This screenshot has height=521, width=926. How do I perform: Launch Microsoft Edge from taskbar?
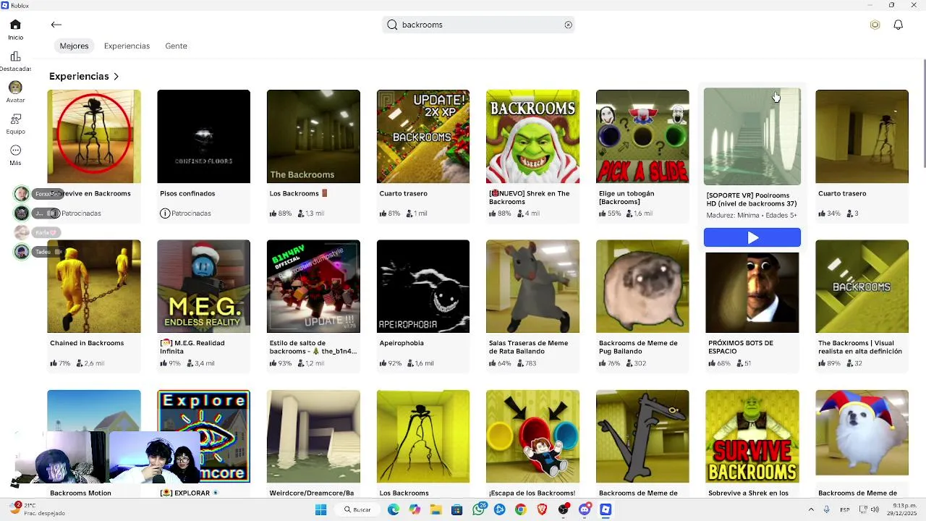tap(393, 509)
